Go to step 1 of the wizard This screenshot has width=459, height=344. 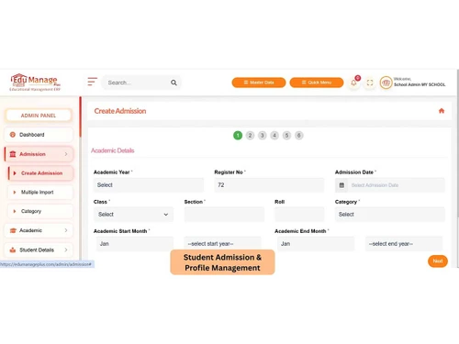(238, 135)
